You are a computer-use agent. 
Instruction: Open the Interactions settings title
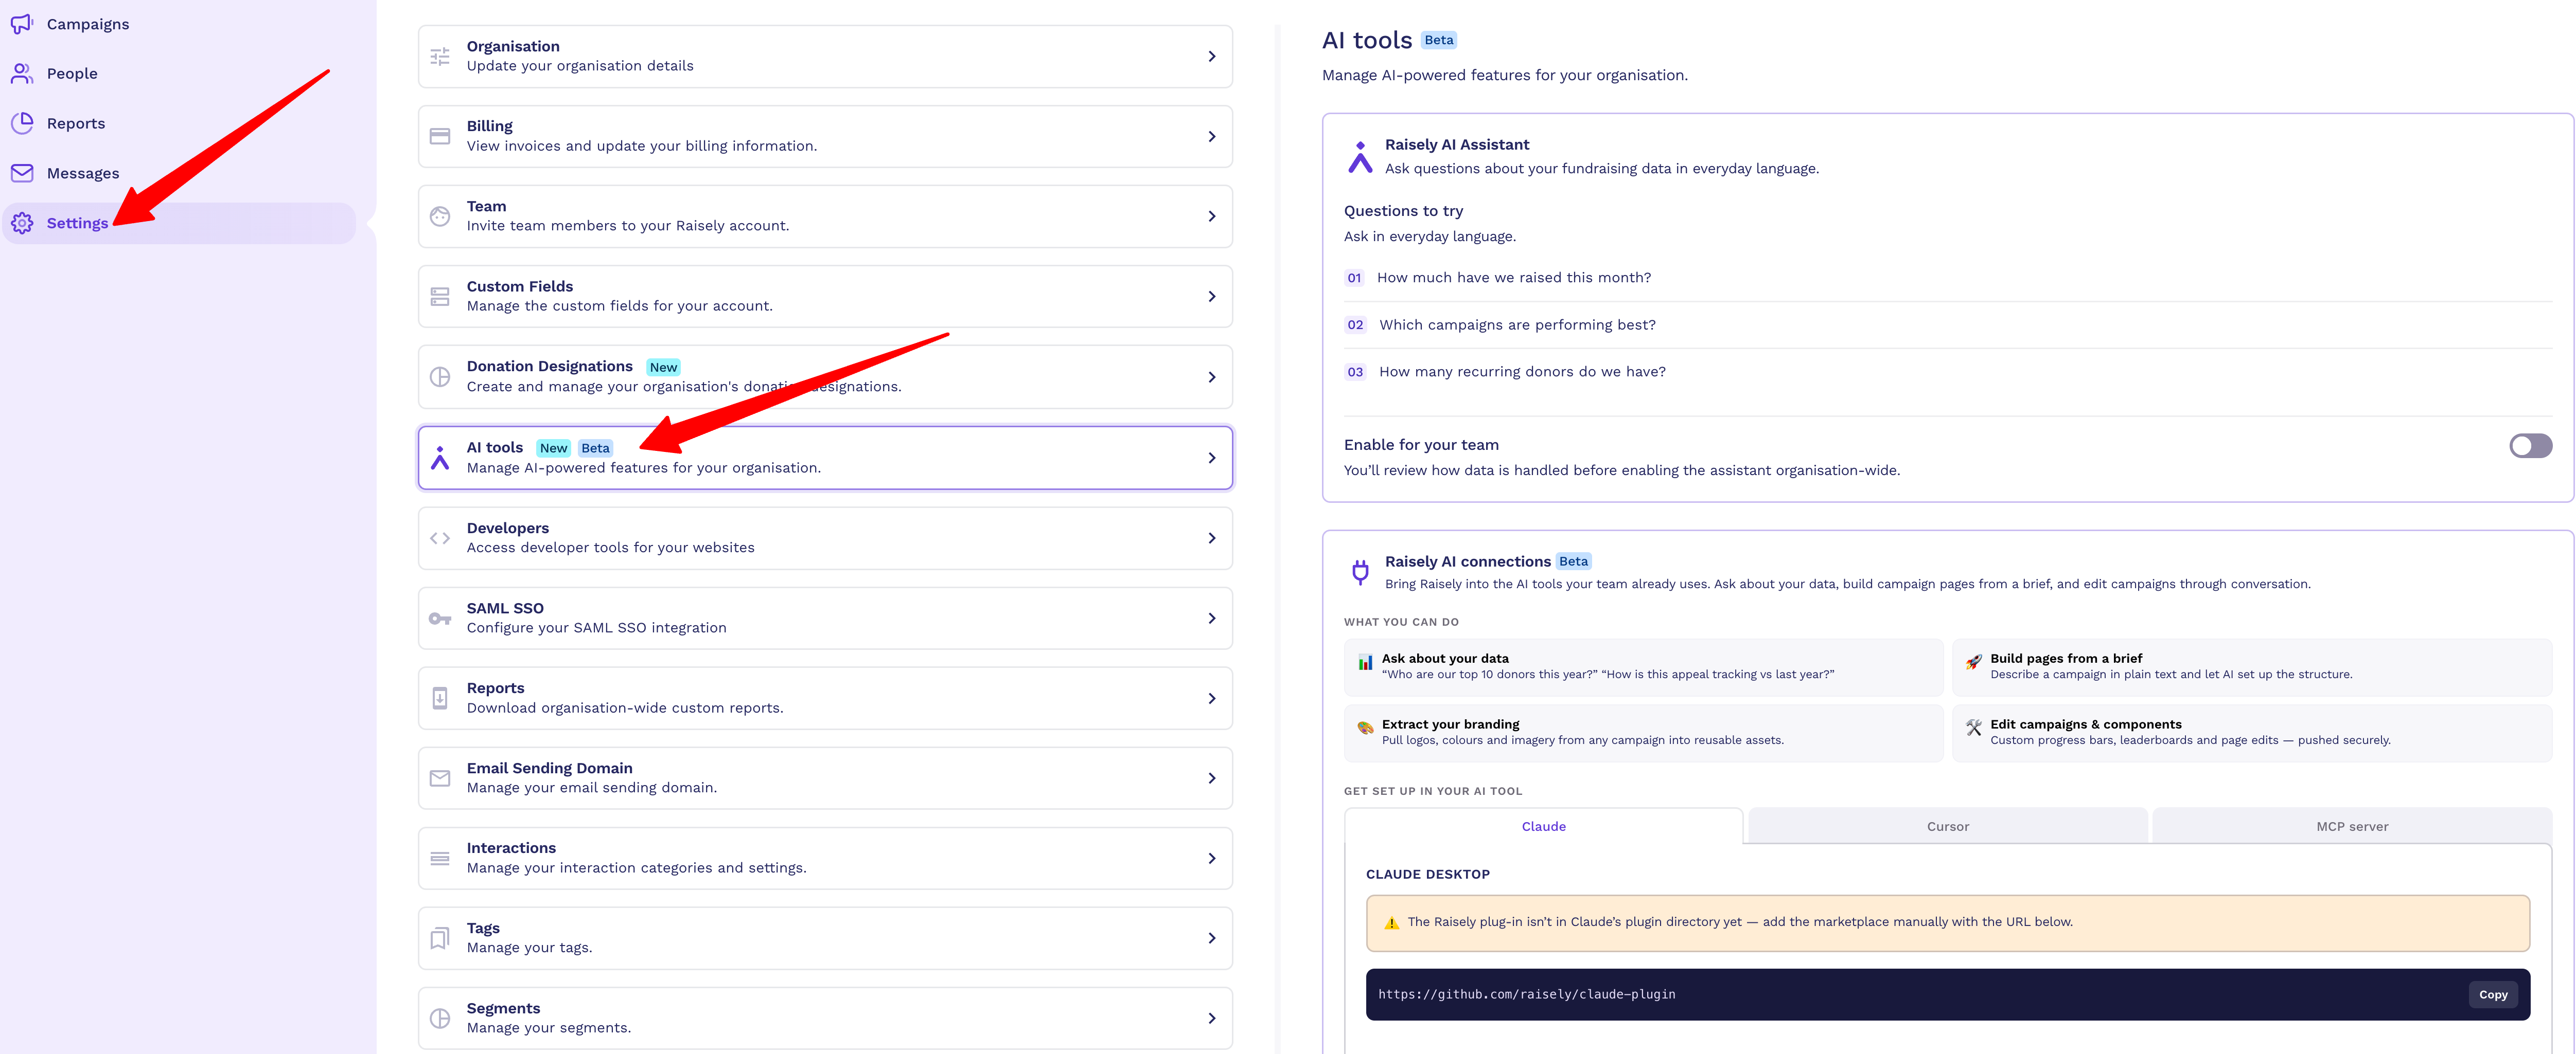pos(511,848)
